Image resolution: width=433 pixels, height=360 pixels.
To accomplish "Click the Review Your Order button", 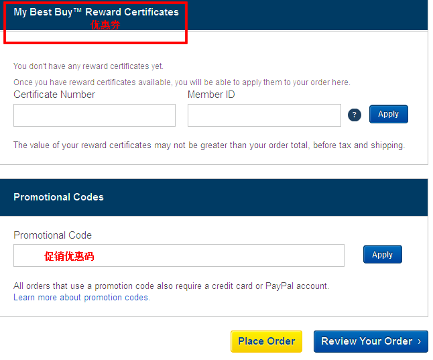I will [x=371, y=341].
